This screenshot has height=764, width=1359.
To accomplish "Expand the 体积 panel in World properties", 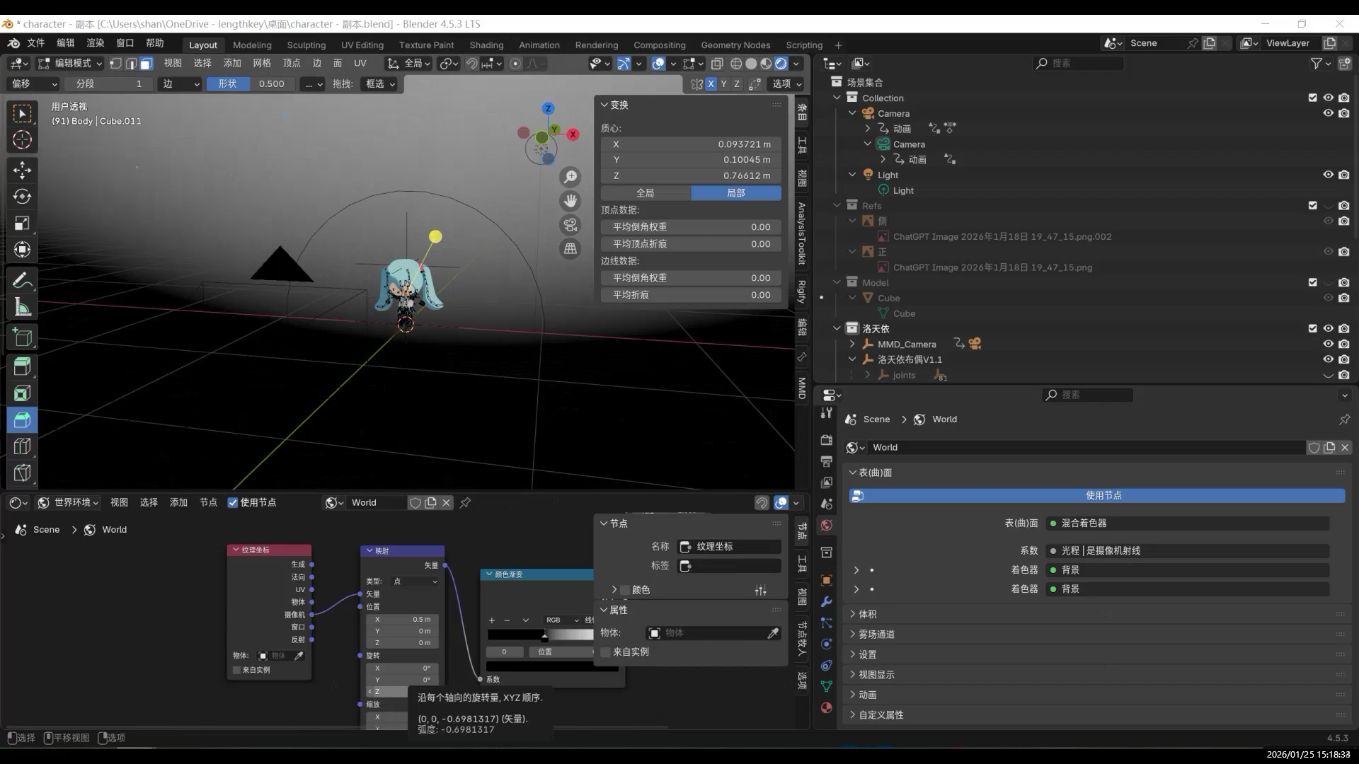I will (867, 614).
